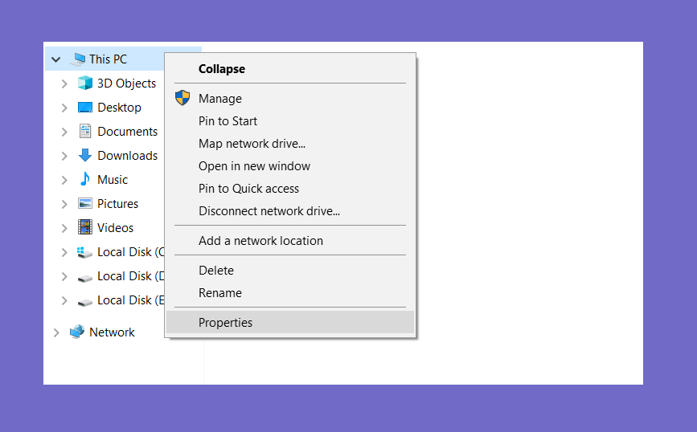Image resolution: width=697 pixels, height=432 pixels.
Task: Expand the Local Disk (E chevron
Action: (x=64, y=300)
